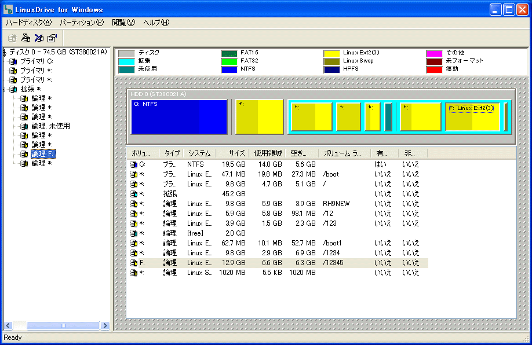
Task: Collapse the 拡張 *: tree node
Action: pos(4,89)
